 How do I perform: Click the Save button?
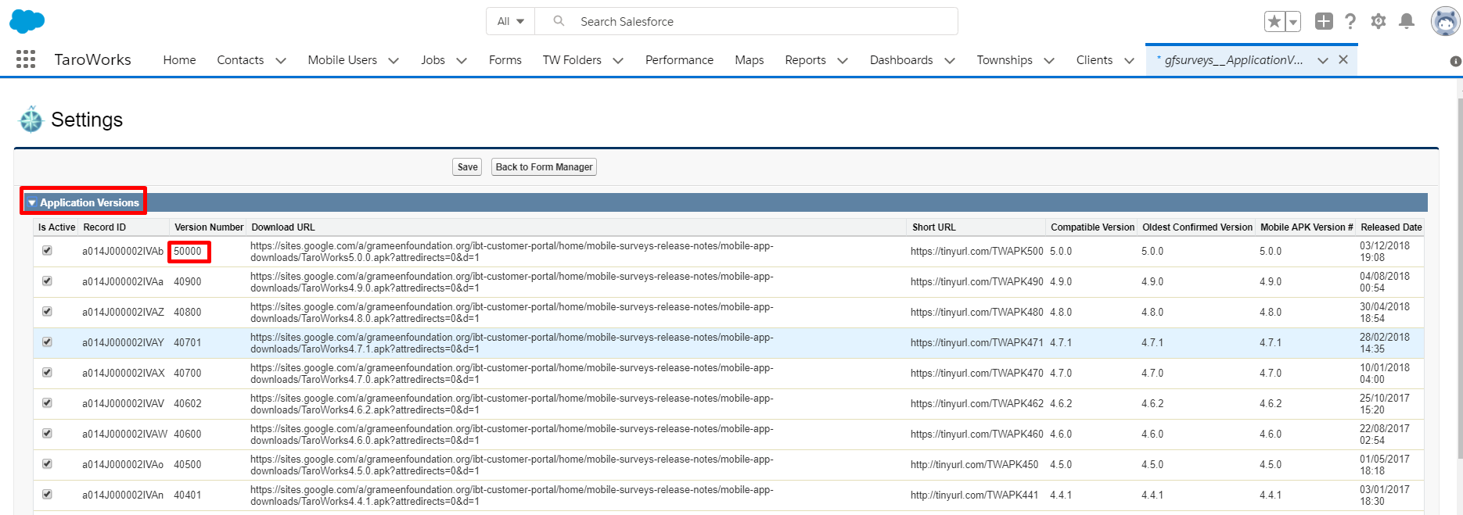coord(467,167)
